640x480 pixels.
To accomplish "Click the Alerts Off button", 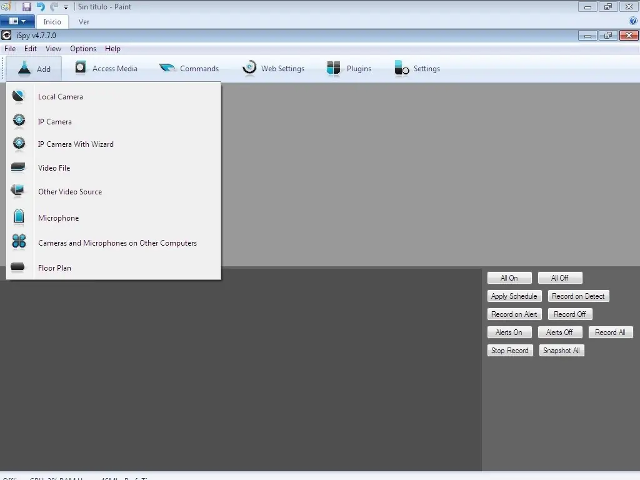I will [x=560, y=332].
